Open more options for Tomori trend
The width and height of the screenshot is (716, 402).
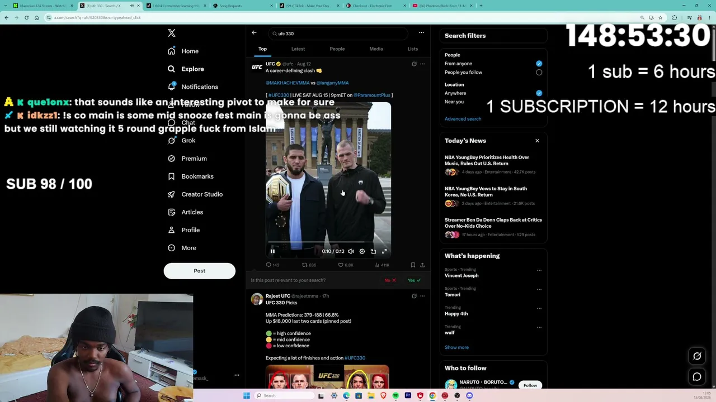point(539,289)
